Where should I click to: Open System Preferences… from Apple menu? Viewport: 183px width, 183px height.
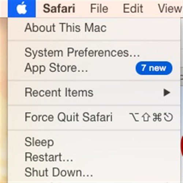point(94,53)
